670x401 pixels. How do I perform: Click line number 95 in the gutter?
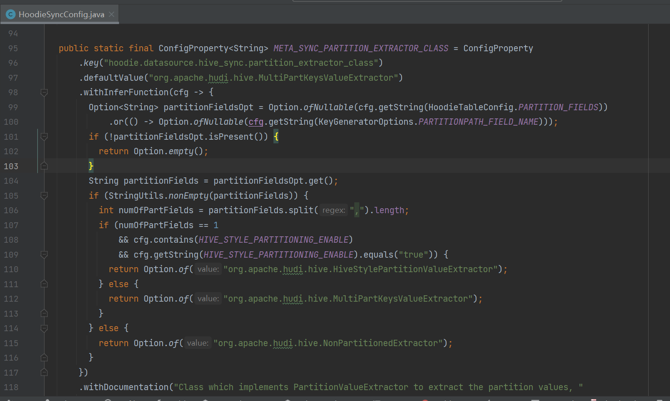tap(13, 48)
